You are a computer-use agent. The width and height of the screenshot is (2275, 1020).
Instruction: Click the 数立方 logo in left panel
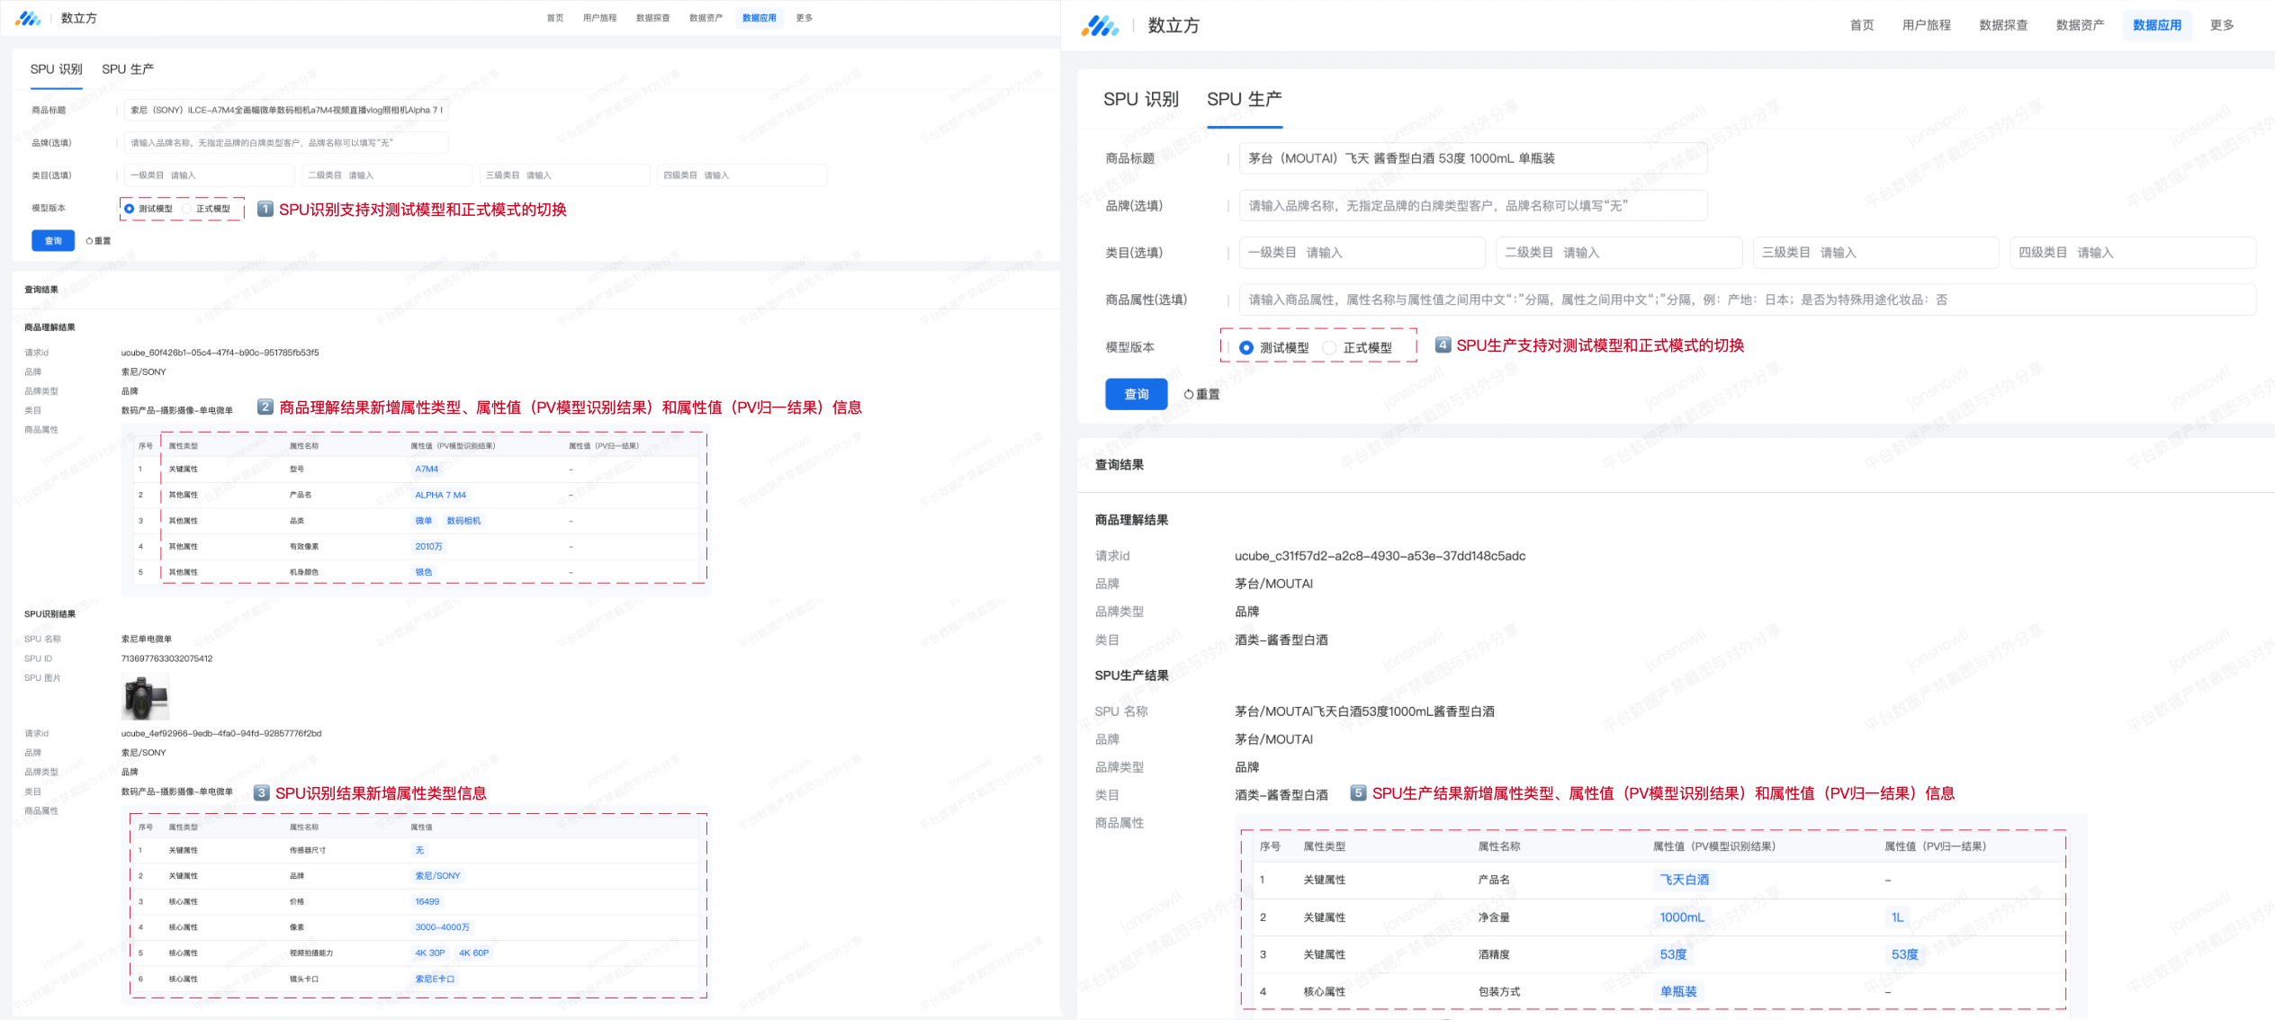pos(29,18)
